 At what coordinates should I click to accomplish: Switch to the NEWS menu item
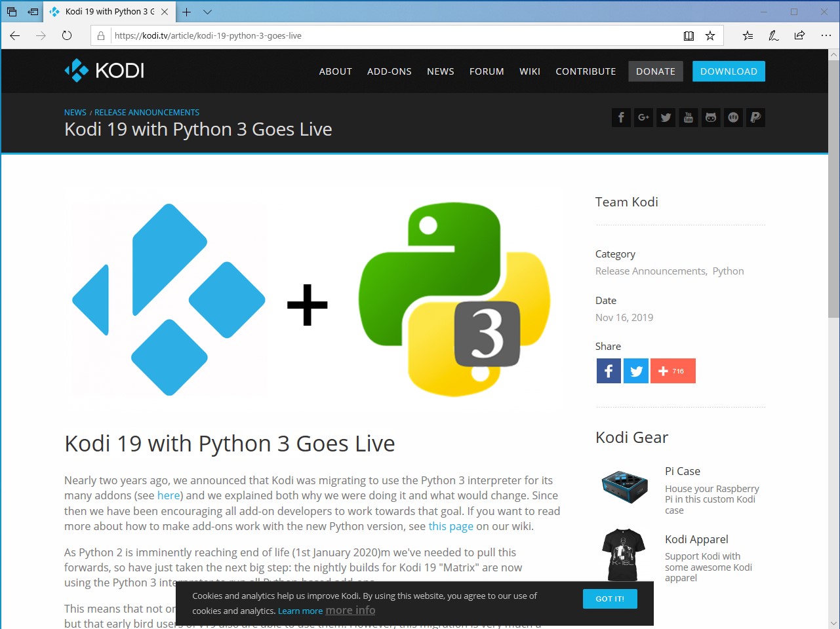pyautogui.click(x=440, y=71)
